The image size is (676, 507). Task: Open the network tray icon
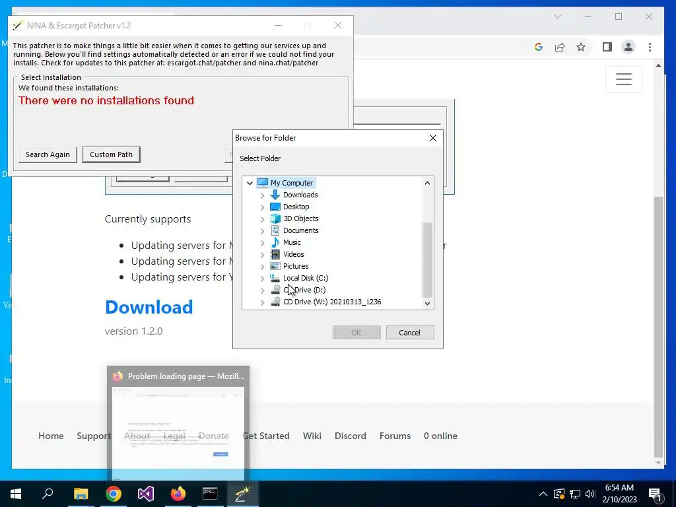pos(575,494)
